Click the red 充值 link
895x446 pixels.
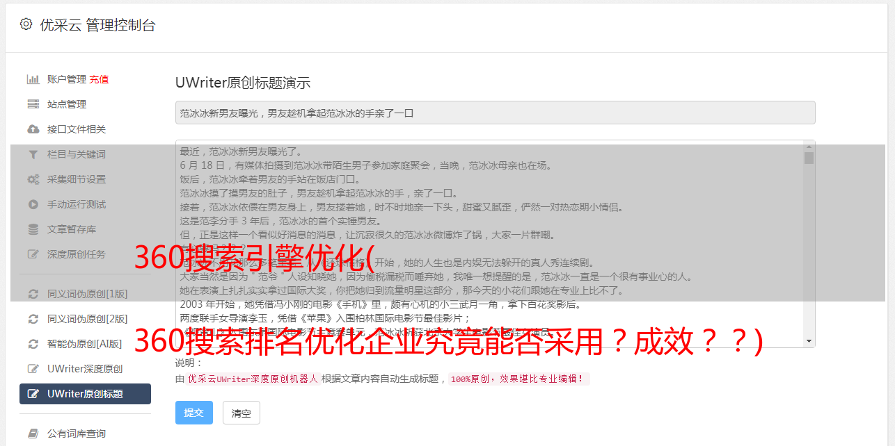click(99, 79)
